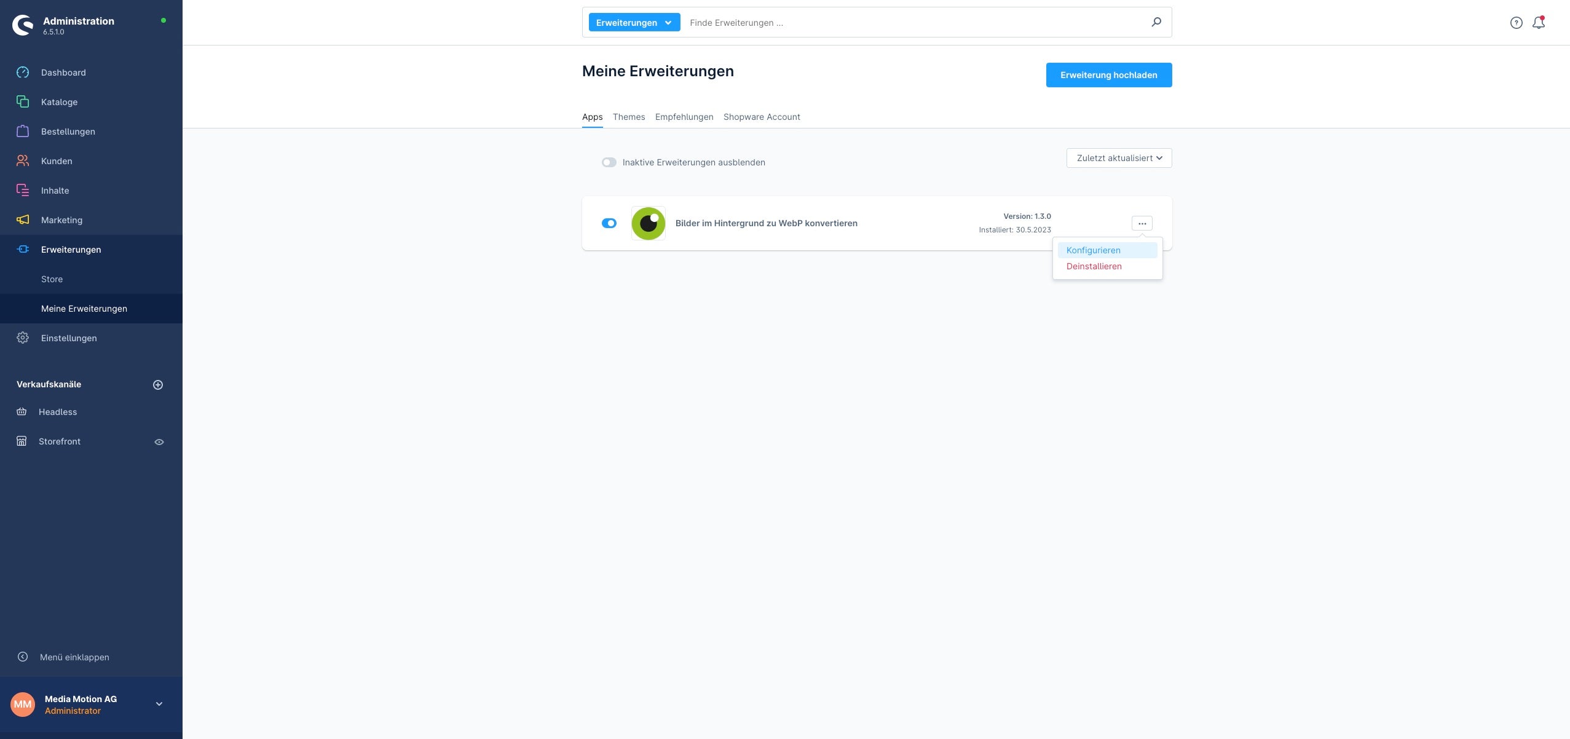Screen dimensions: 1570x739
Task: Click the extension name Bilder im Hintergrund
Action: (x=767, y=223)
